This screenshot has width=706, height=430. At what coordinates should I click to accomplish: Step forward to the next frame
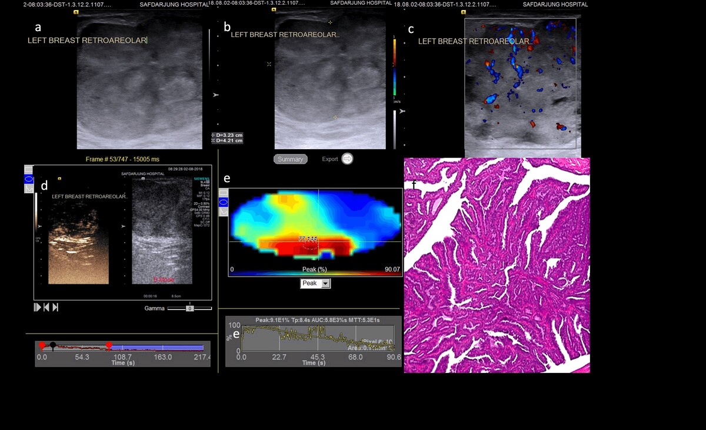click(x=55, y=307)
